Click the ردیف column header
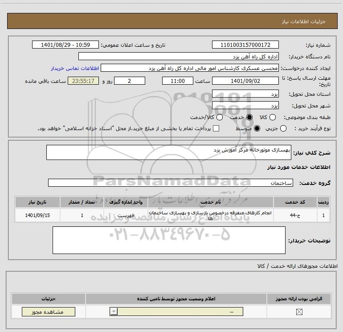 click(x=323, y=202)
